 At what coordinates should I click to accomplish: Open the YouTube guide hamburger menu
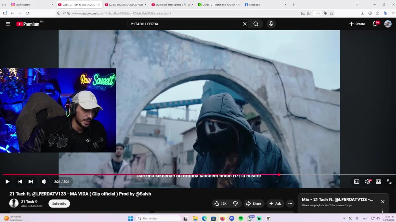[x=8, y=24]
